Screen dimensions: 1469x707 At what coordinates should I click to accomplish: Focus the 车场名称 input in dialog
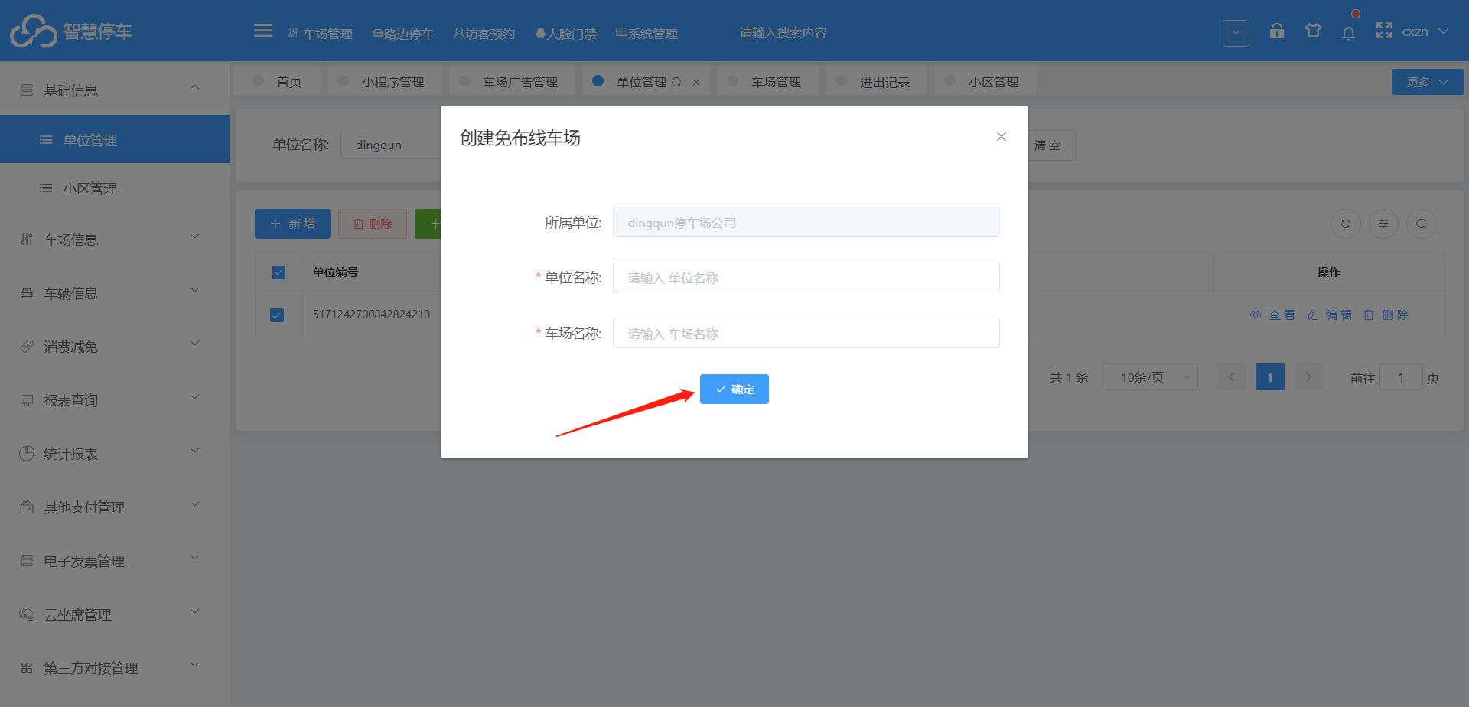806,333
